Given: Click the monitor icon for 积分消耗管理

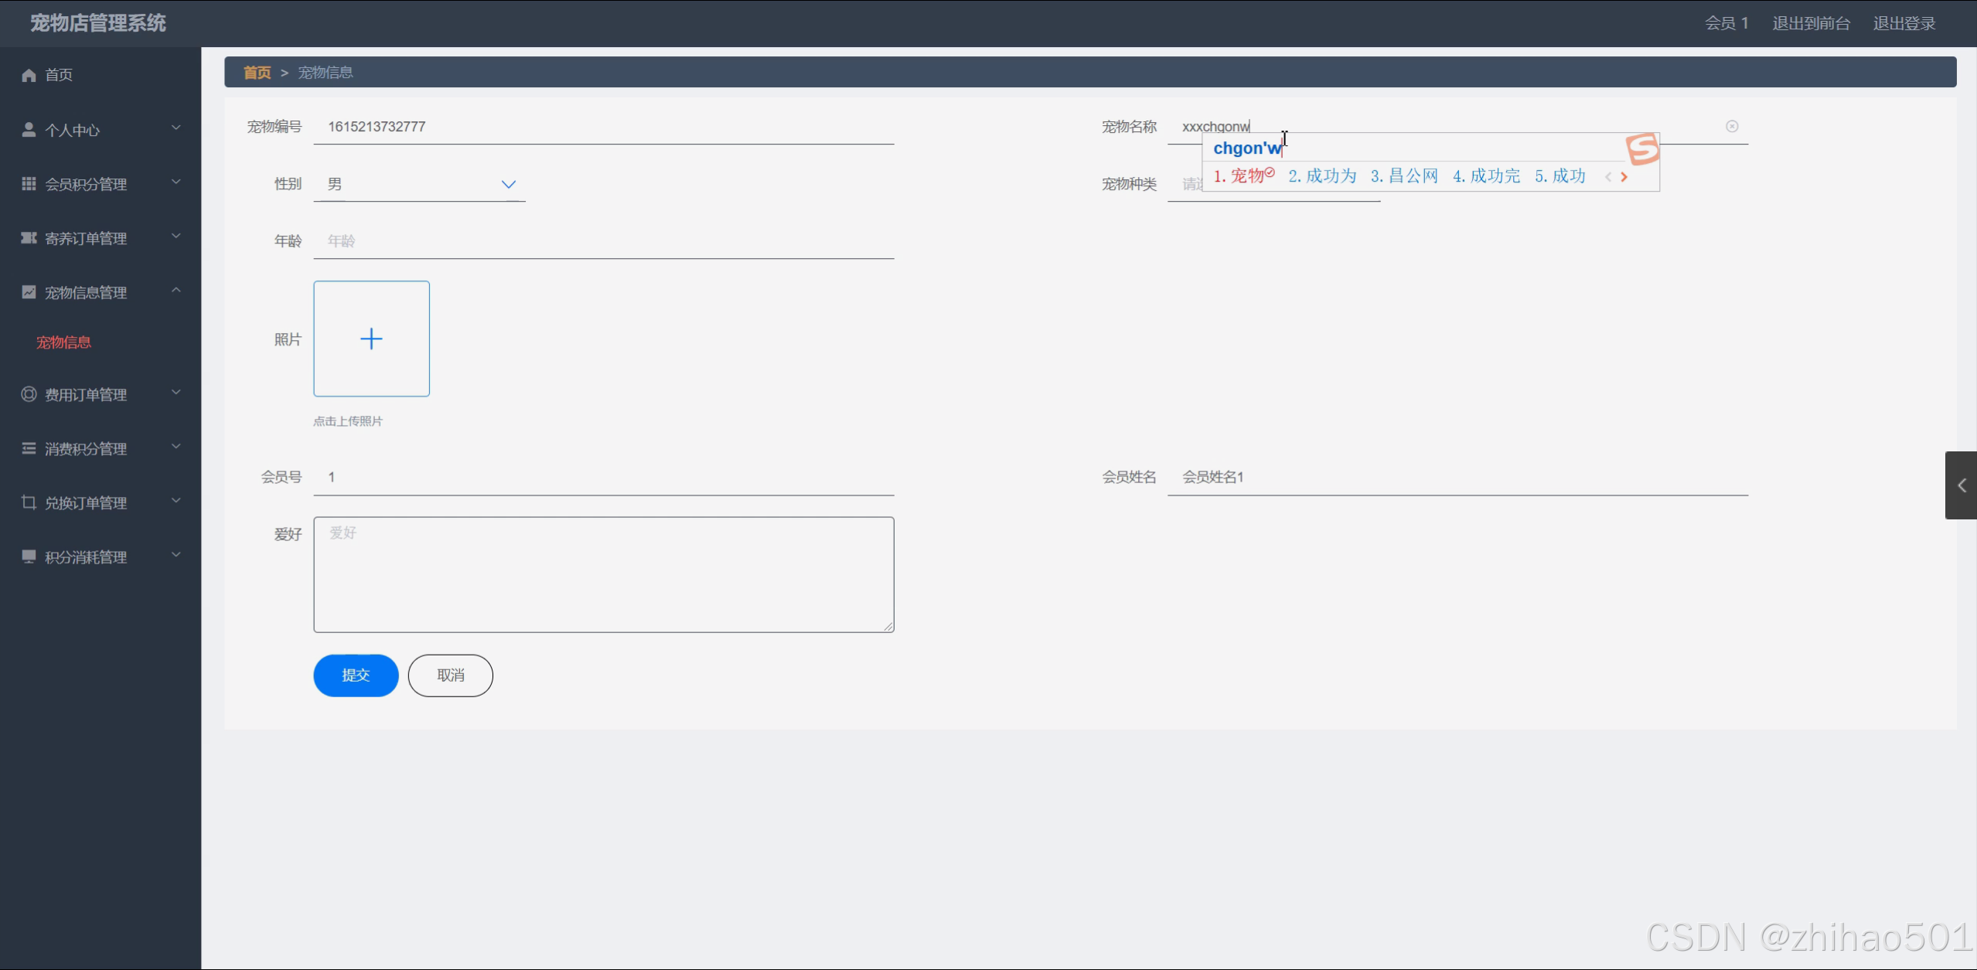Looking at the screenshot, I should [29, 556].
